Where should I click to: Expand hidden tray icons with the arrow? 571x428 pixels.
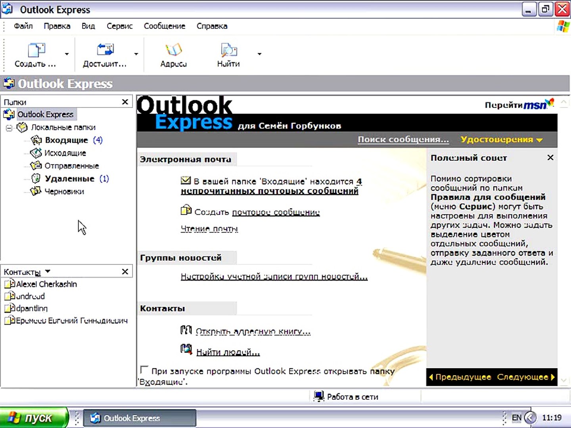click(x=530, y=418)
